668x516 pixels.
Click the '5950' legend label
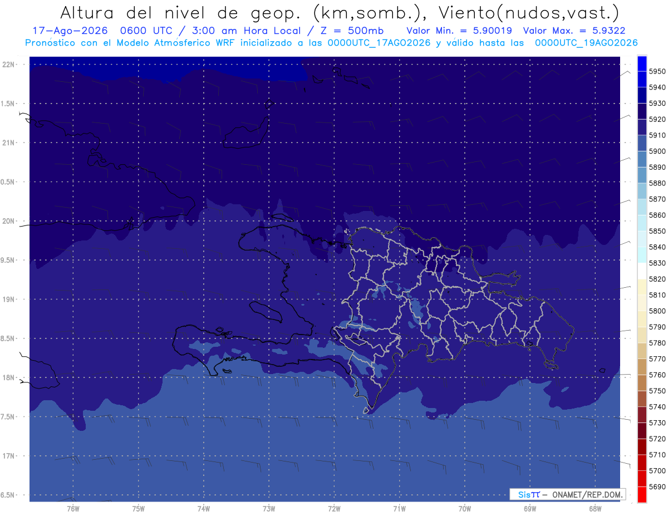657,71
